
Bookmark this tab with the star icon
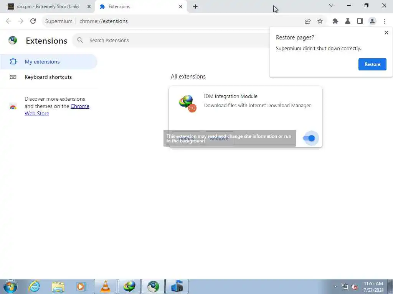click(320, 21)
